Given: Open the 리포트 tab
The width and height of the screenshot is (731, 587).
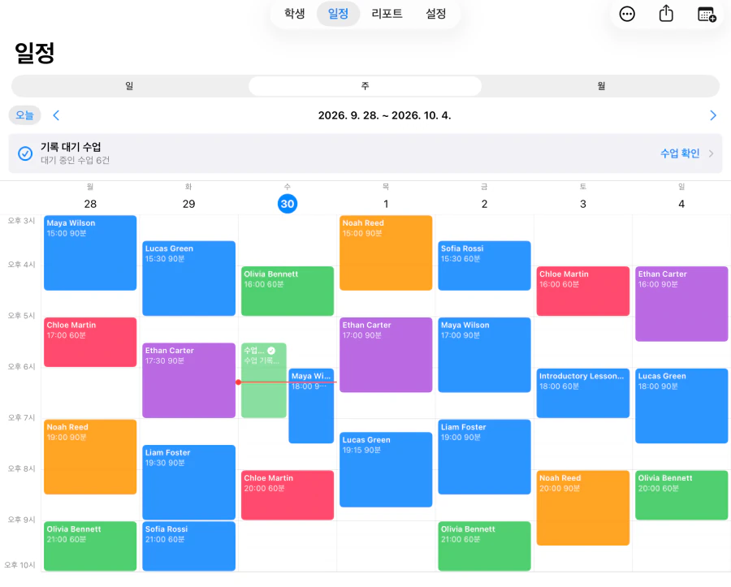Looking at the screenshot, I should point(387,14).
